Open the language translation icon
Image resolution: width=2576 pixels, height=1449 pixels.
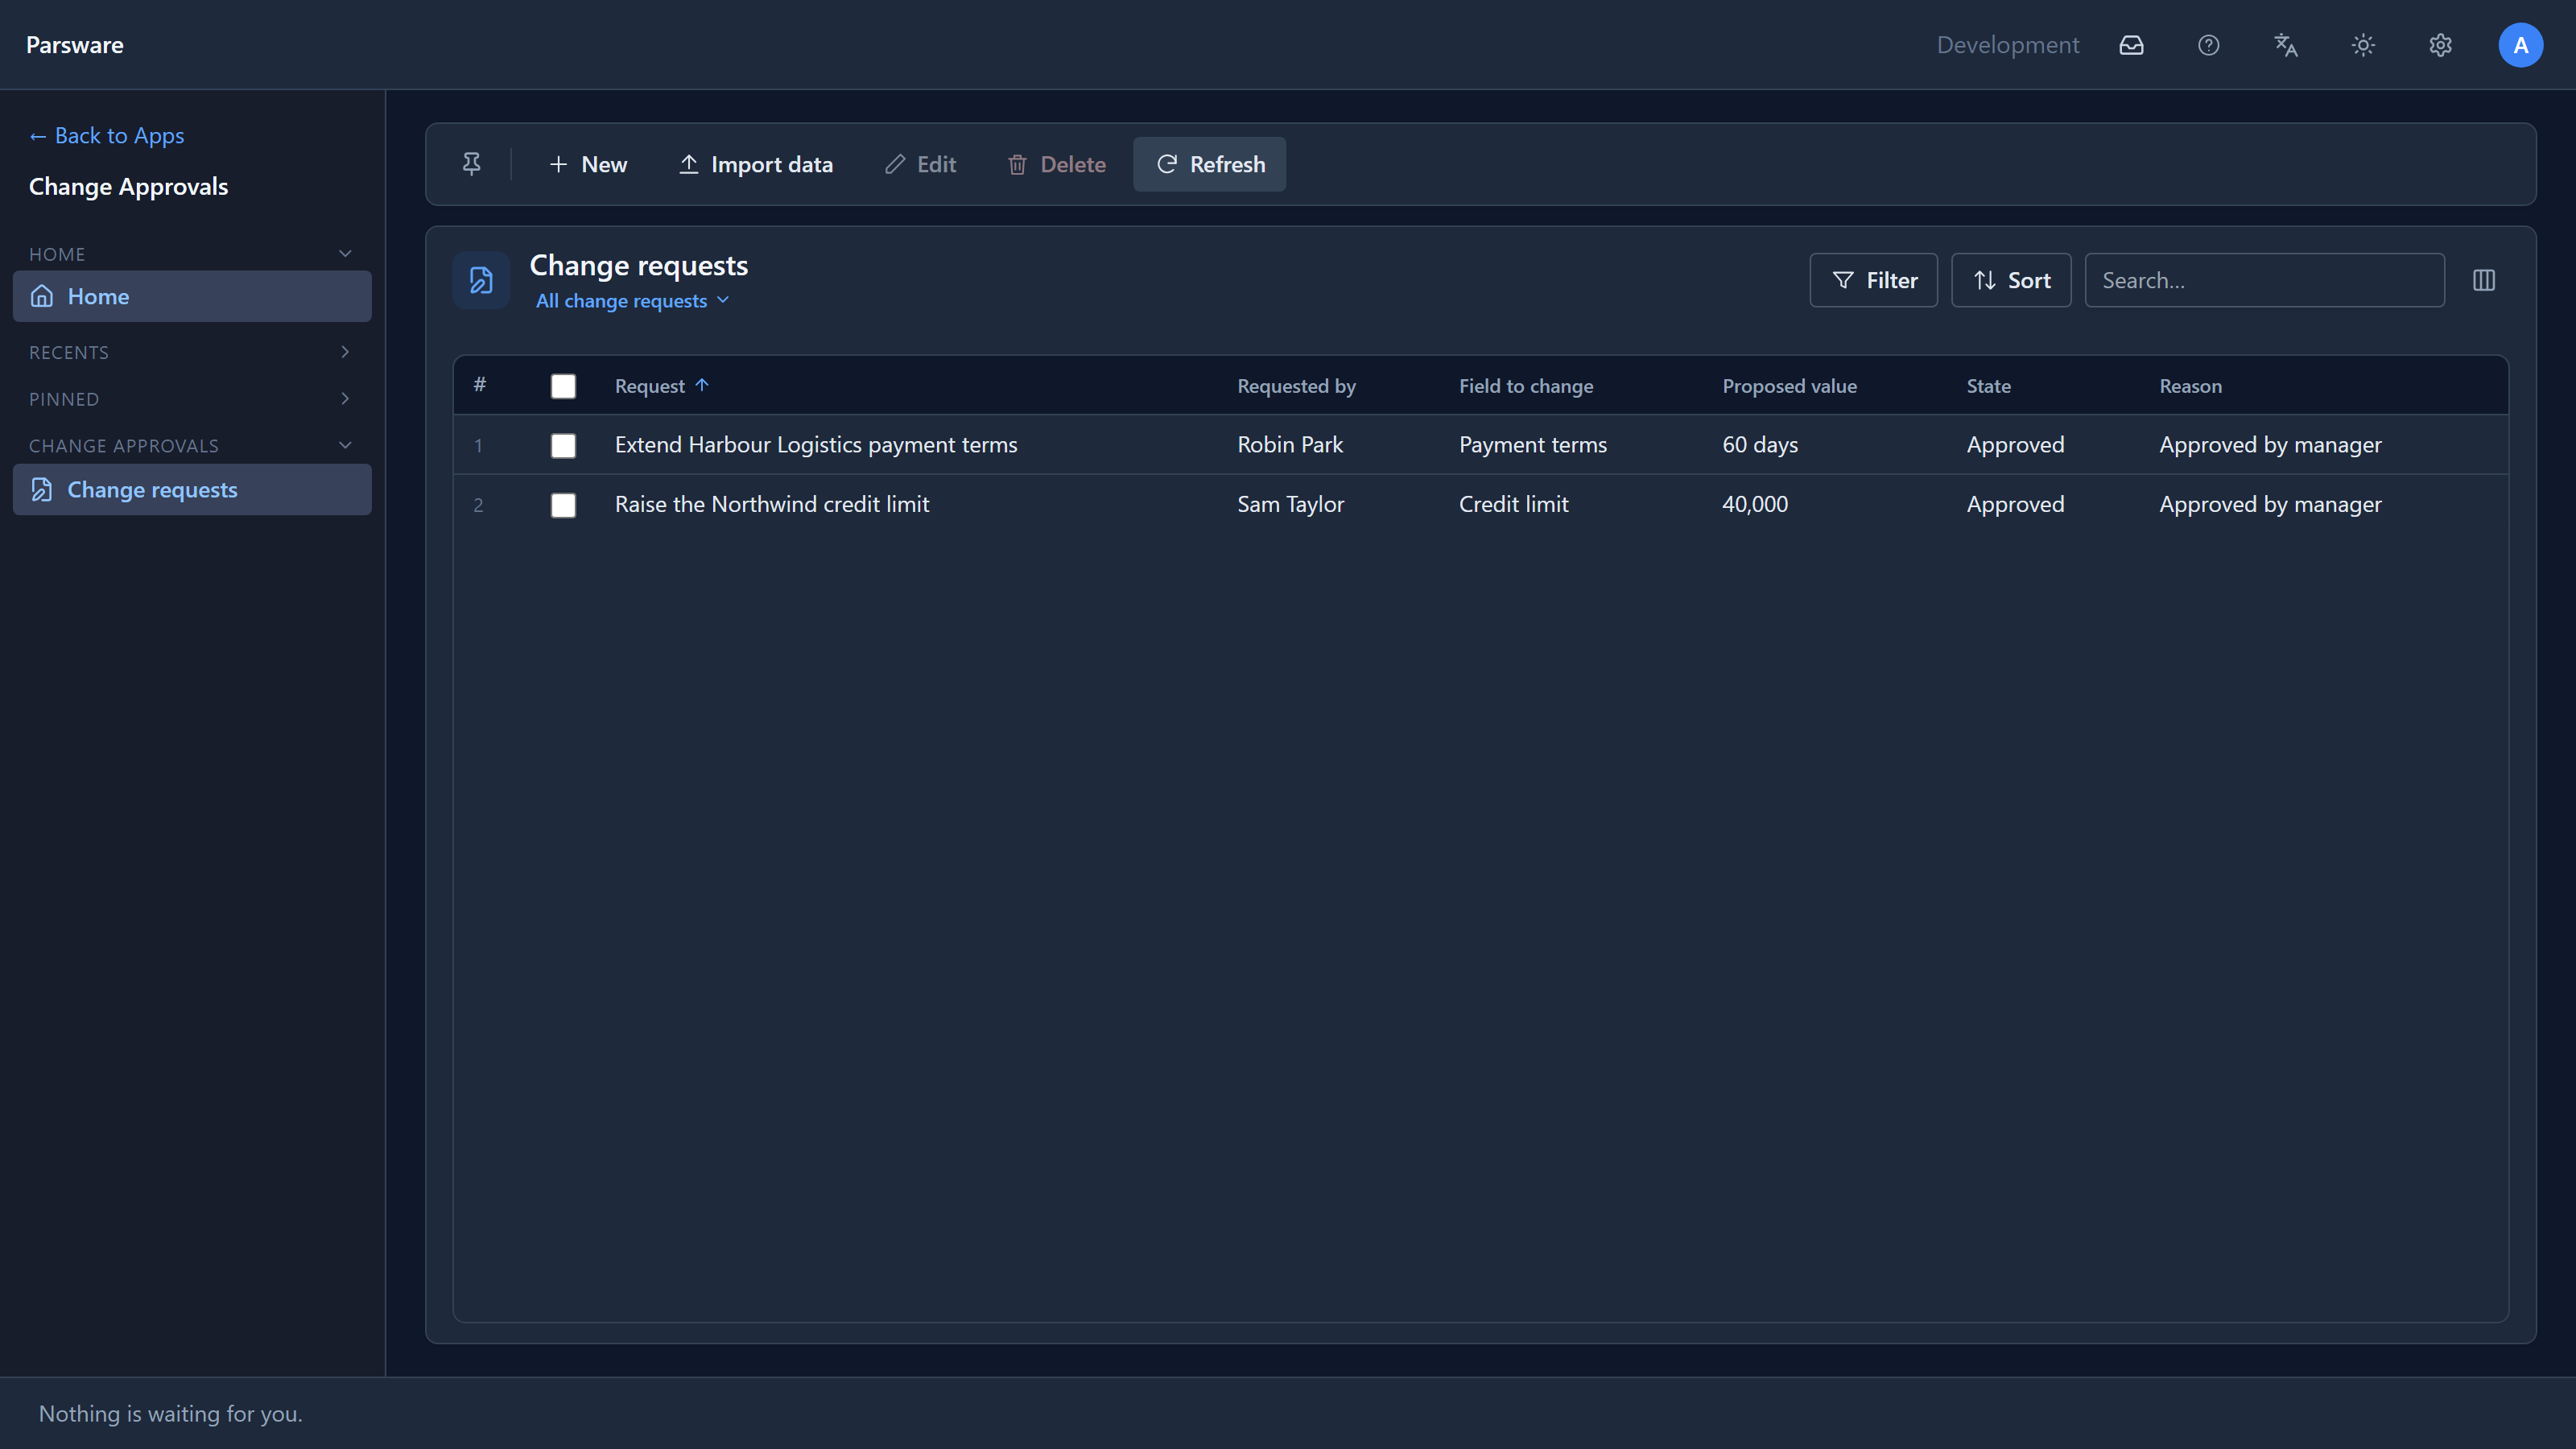click(x=2286, y=45)
